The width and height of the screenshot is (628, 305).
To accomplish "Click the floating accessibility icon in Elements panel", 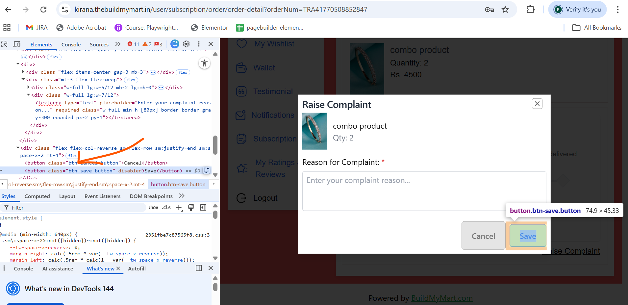I will [205, 63].
